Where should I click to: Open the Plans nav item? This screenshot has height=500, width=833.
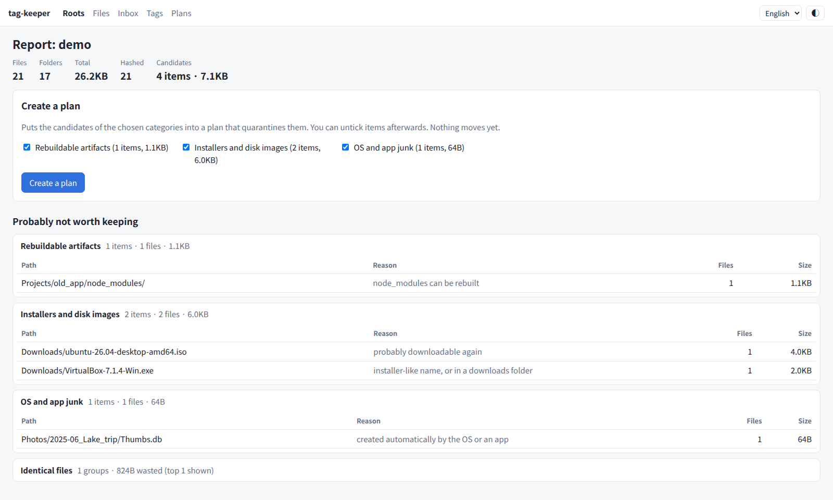coord(181,13)
